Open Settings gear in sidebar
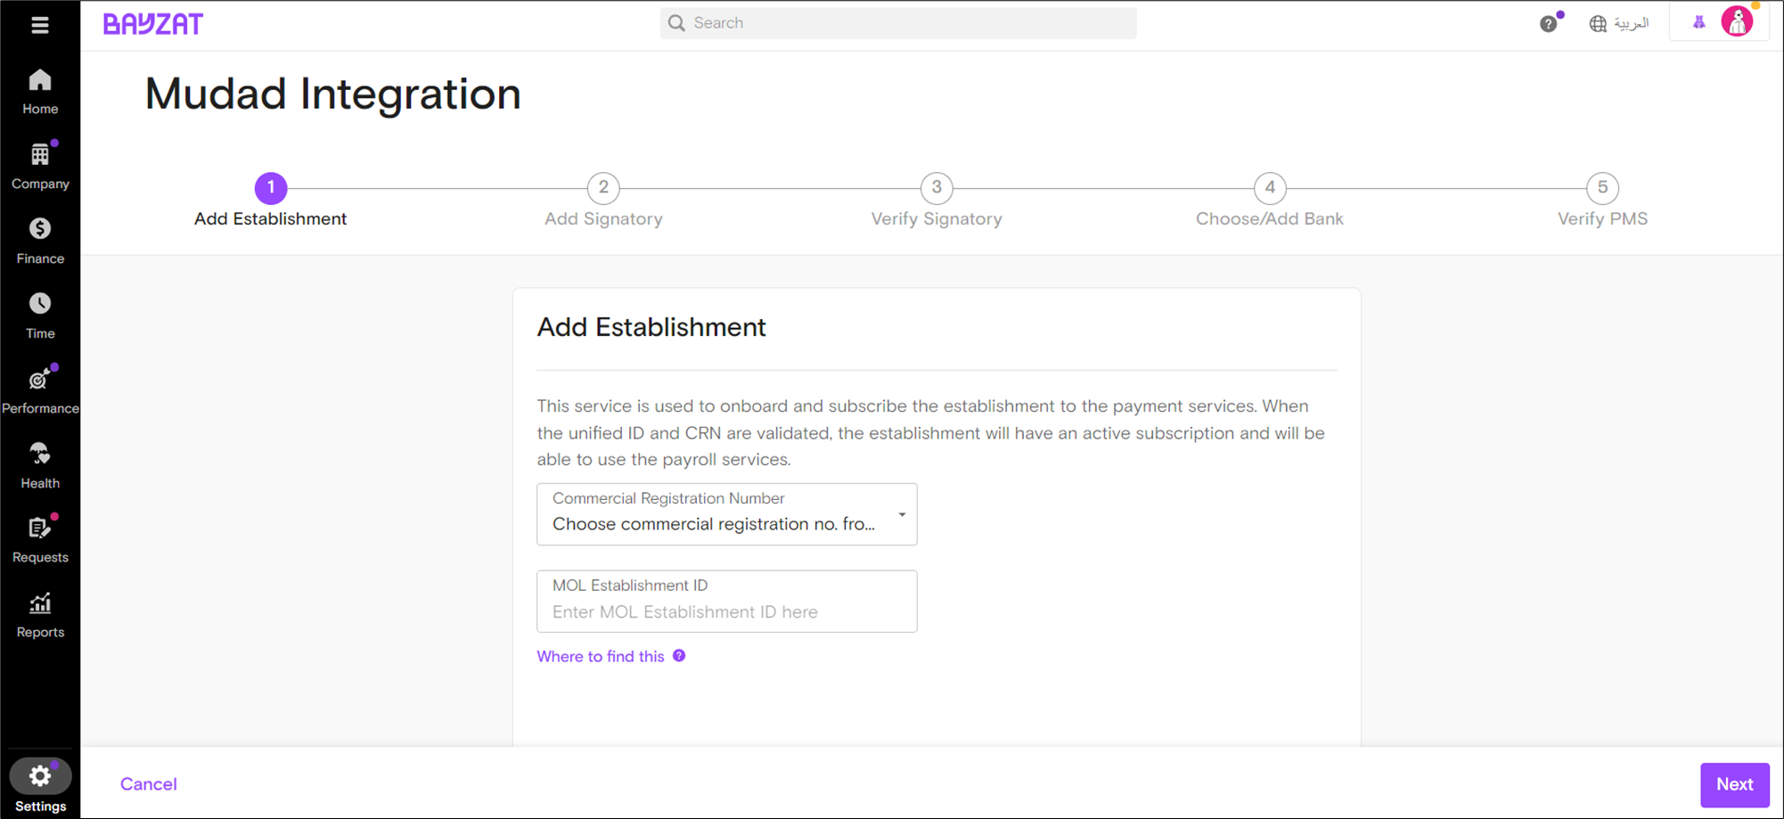Image resolution: width=1784 pixels, height=819 pixels. 40,777
